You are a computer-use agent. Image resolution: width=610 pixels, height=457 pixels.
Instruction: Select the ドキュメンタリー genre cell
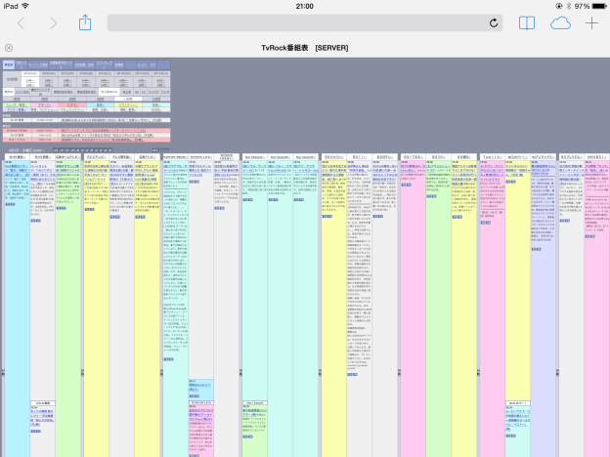point(72,109)
